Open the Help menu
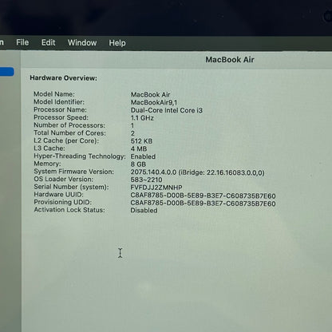The width and height of the screenshot is (332, 332). coord(117,43)
